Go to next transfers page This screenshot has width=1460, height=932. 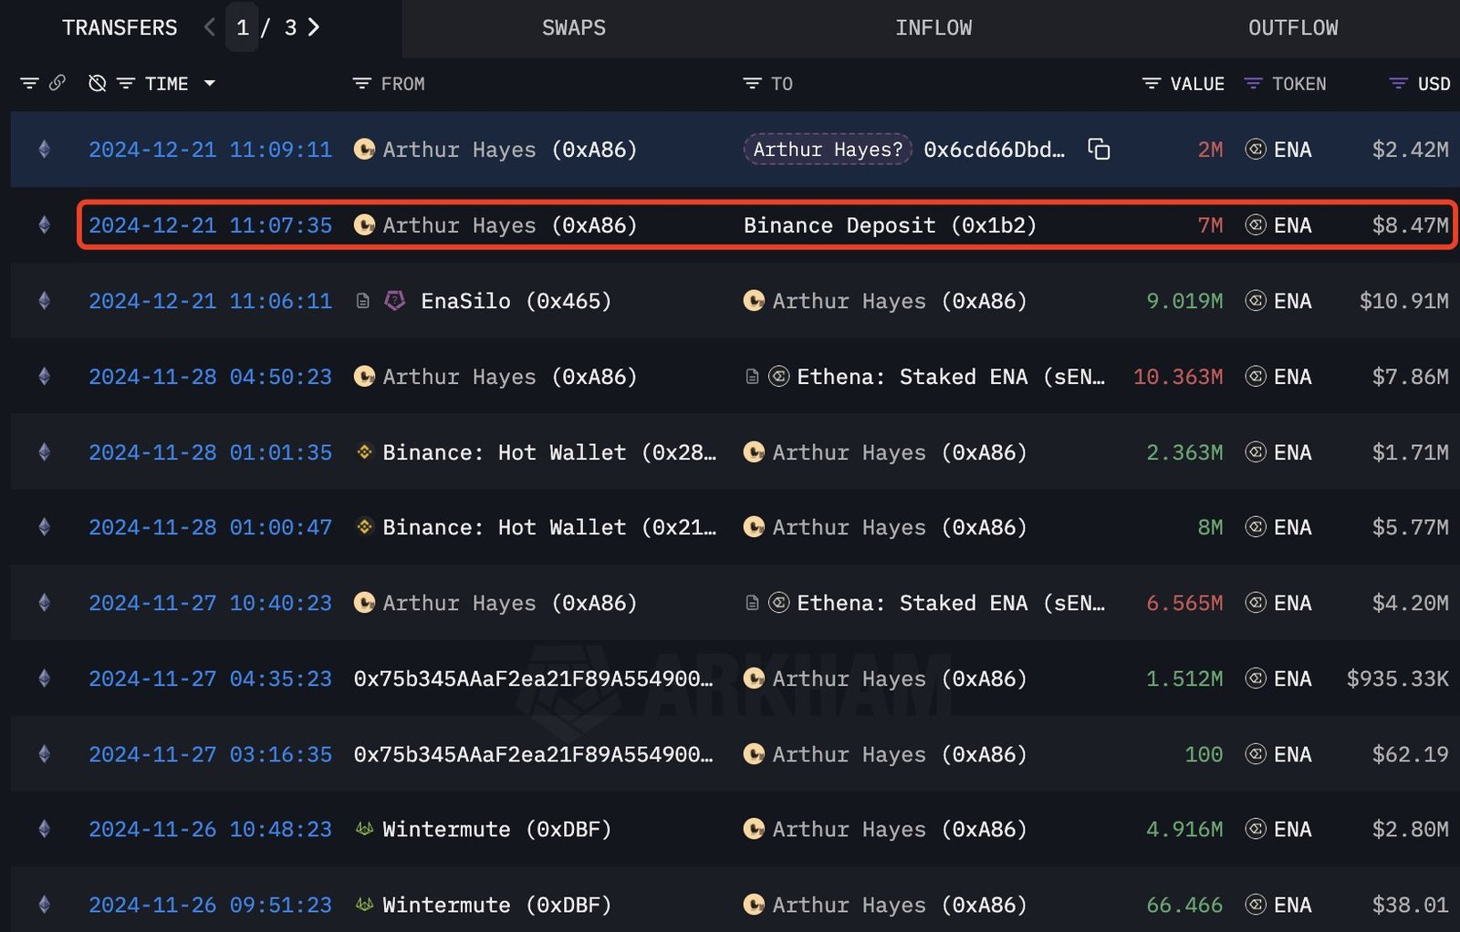[x=314, y=27]
